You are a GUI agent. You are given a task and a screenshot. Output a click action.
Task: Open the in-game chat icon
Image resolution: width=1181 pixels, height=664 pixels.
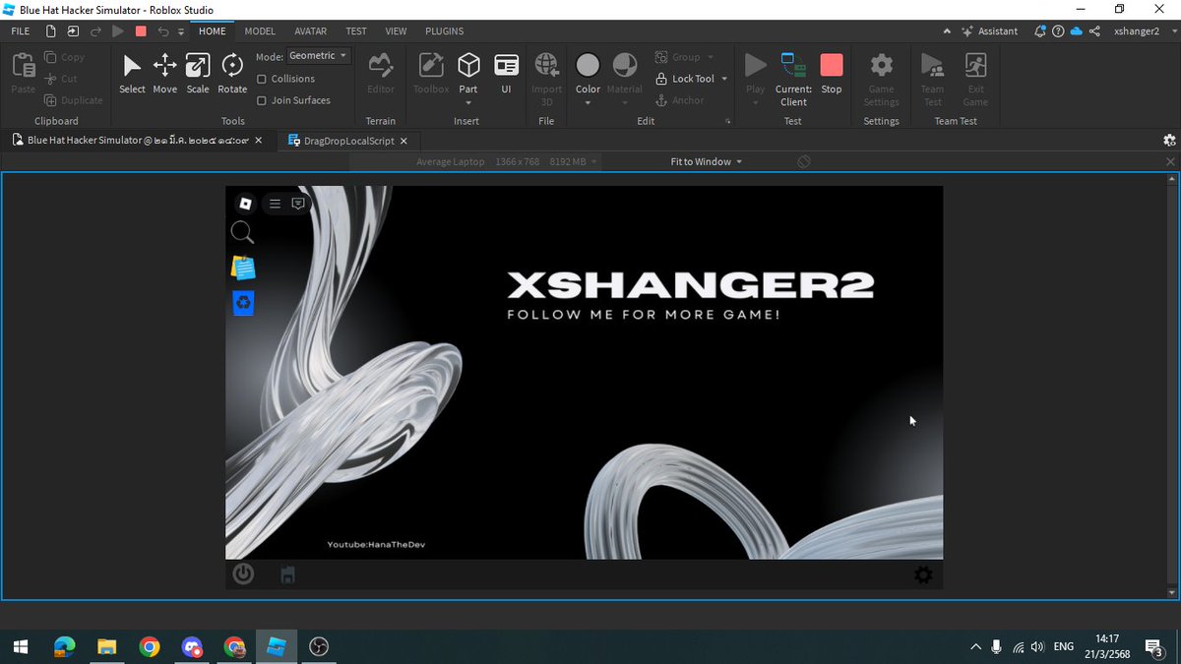pyautogui.click(x=298, y=204)
